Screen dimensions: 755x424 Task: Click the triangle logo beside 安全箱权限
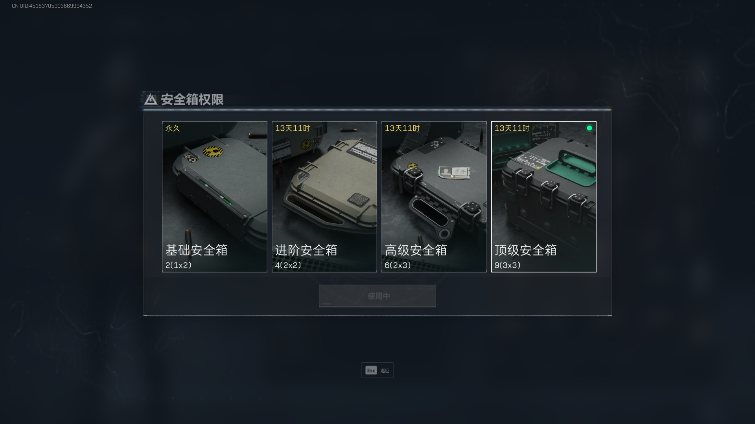151,99
